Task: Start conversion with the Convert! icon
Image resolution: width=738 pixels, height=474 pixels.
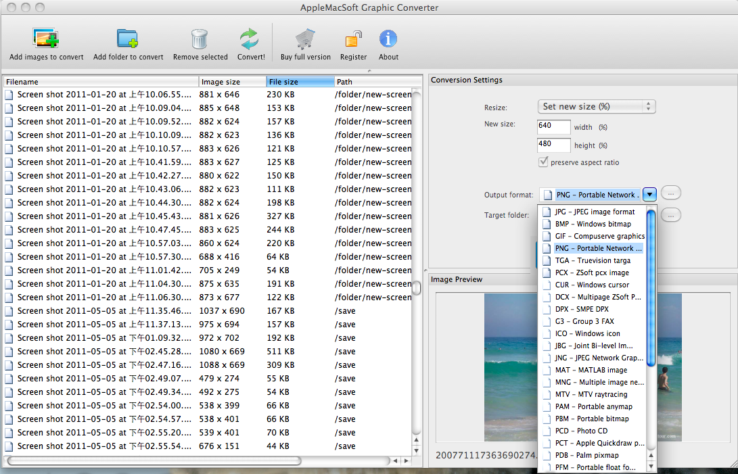Action: pos(250,39)
